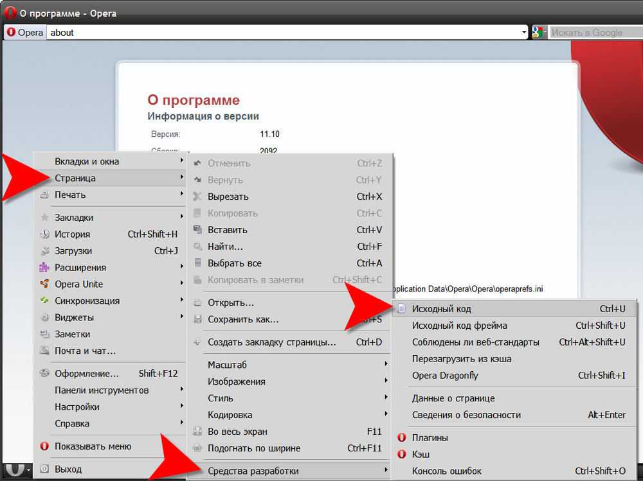Choose Подогнать по ширине
This screenshot has width=643, height=481.
click(x=290, y=448)
